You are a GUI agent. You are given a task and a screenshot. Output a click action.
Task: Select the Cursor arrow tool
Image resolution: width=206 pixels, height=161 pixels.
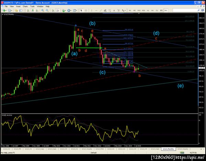click(x=81, y=10)
